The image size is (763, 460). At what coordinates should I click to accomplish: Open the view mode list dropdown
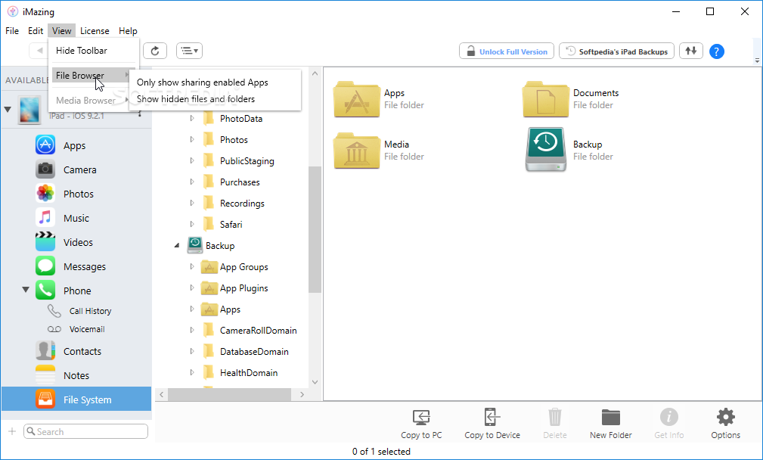189,51
